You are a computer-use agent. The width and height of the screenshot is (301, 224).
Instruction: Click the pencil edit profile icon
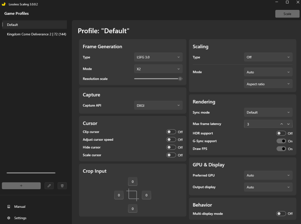[49, 186]
